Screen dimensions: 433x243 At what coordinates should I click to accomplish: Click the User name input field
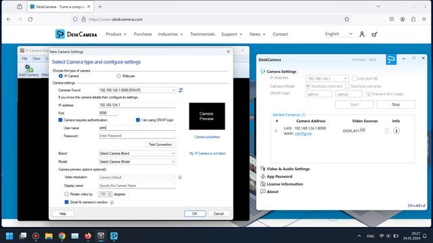(x=137, y=128)
